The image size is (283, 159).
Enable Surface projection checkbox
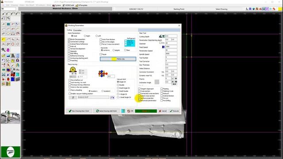tap(139, 98)
